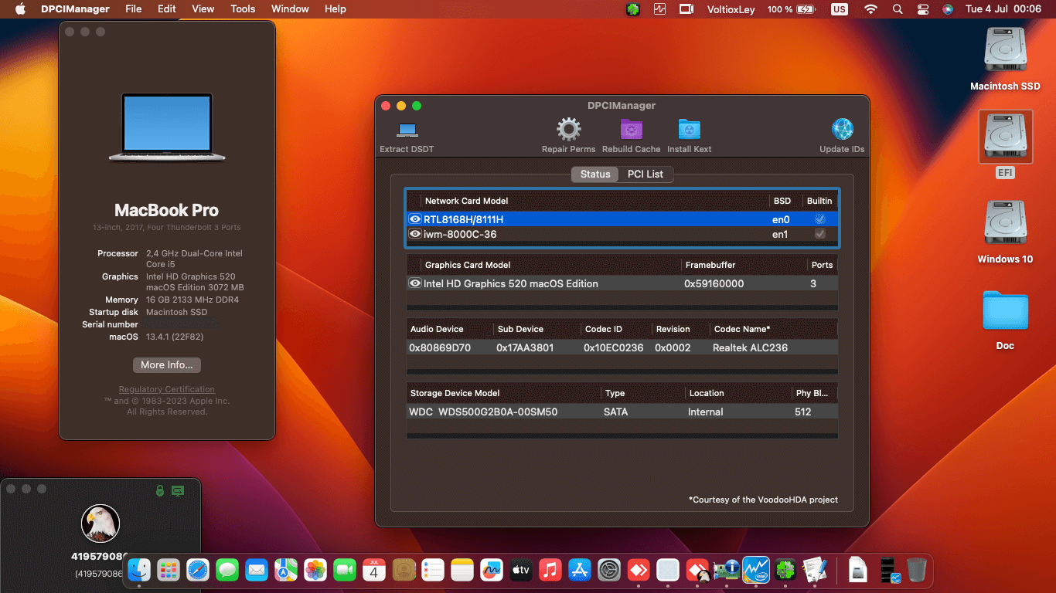The image size is (1056, 593).
Task: Click the green lock icon in bottom-left window
Action: [160, 490]
